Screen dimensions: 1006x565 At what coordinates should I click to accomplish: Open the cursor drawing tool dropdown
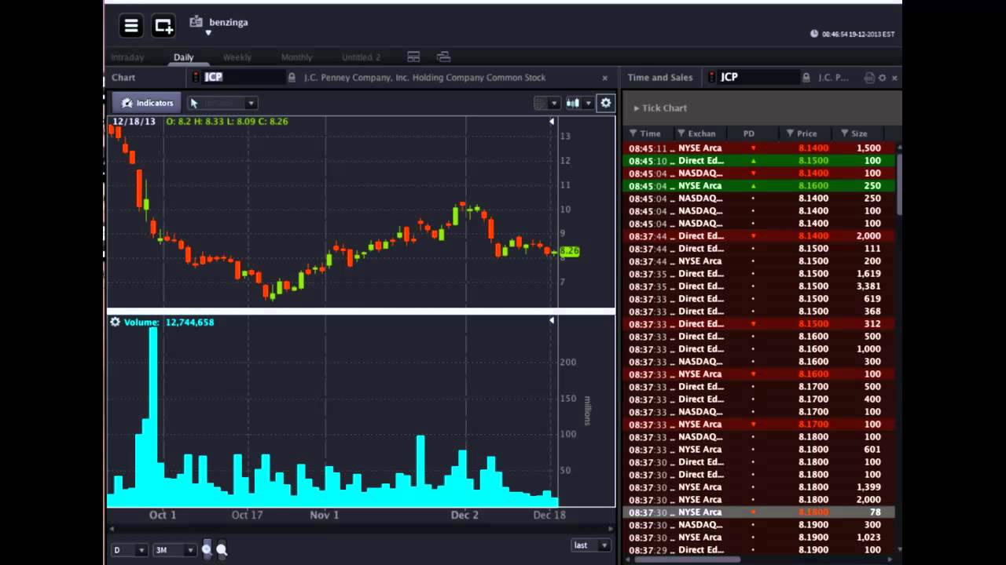click(251, 103)
